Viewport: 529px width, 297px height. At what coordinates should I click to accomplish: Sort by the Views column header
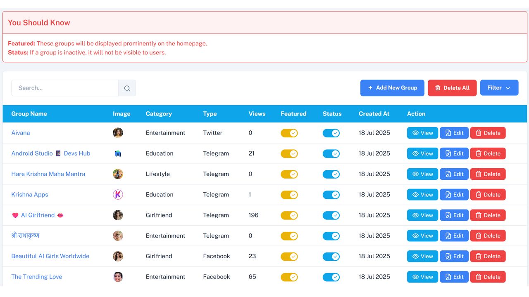click(x=257, y=114)
